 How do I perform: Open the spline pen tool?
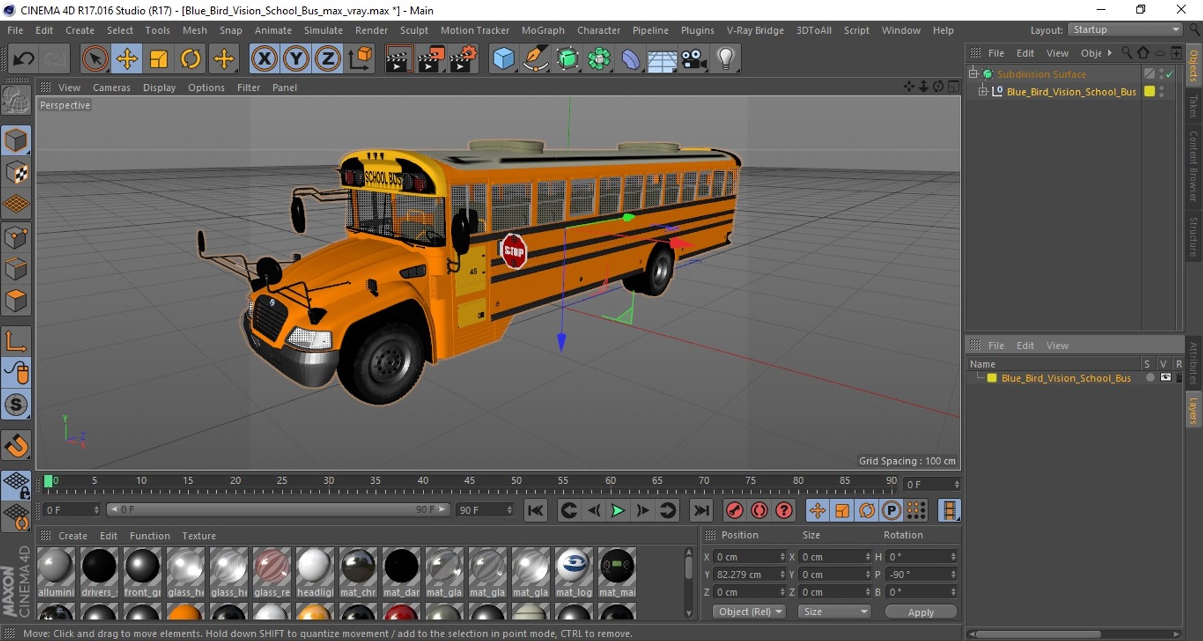536,59
